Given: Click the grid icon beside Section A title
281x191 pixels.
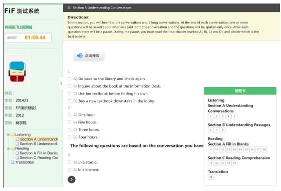Looking at the screenshot, I should coord(69,7).
